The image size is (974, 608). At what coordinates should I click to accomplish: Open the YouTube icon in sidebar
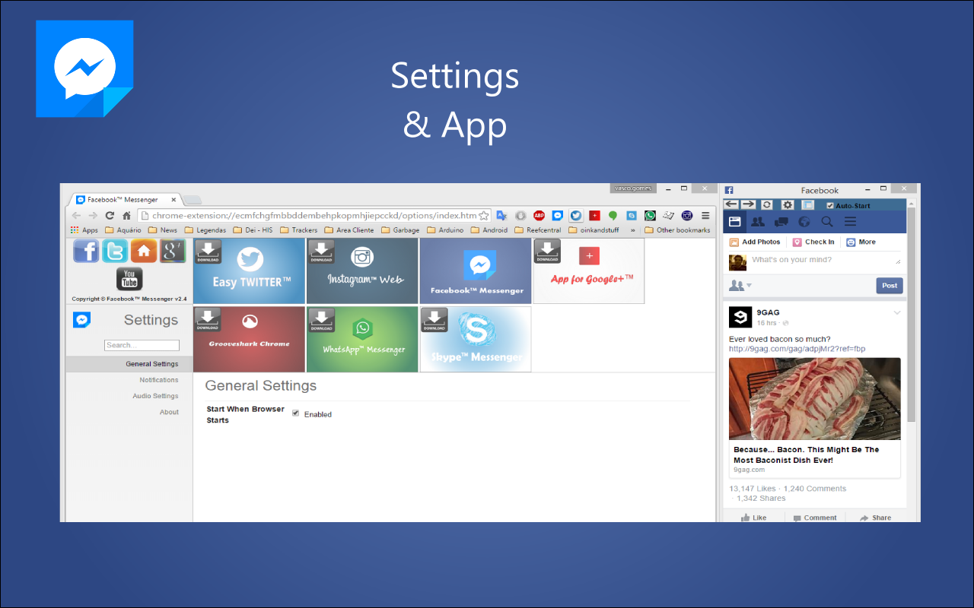(129, 279)
